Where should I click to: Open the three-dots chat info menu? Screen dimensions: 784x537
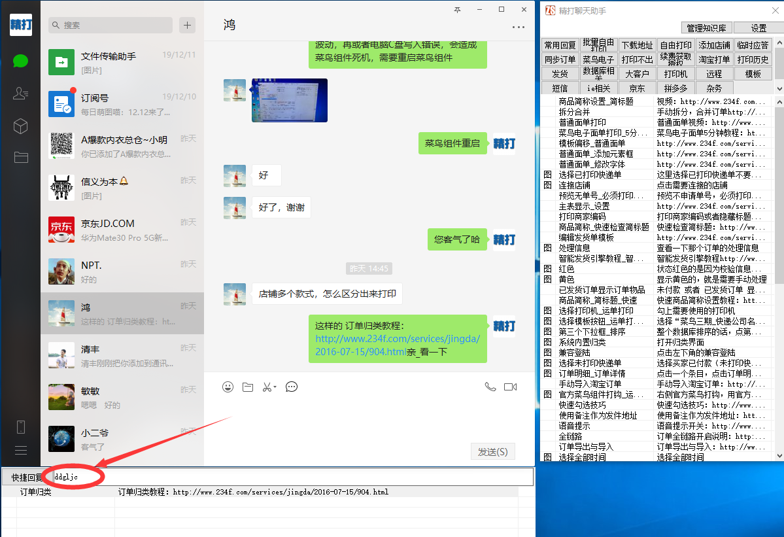519,27
